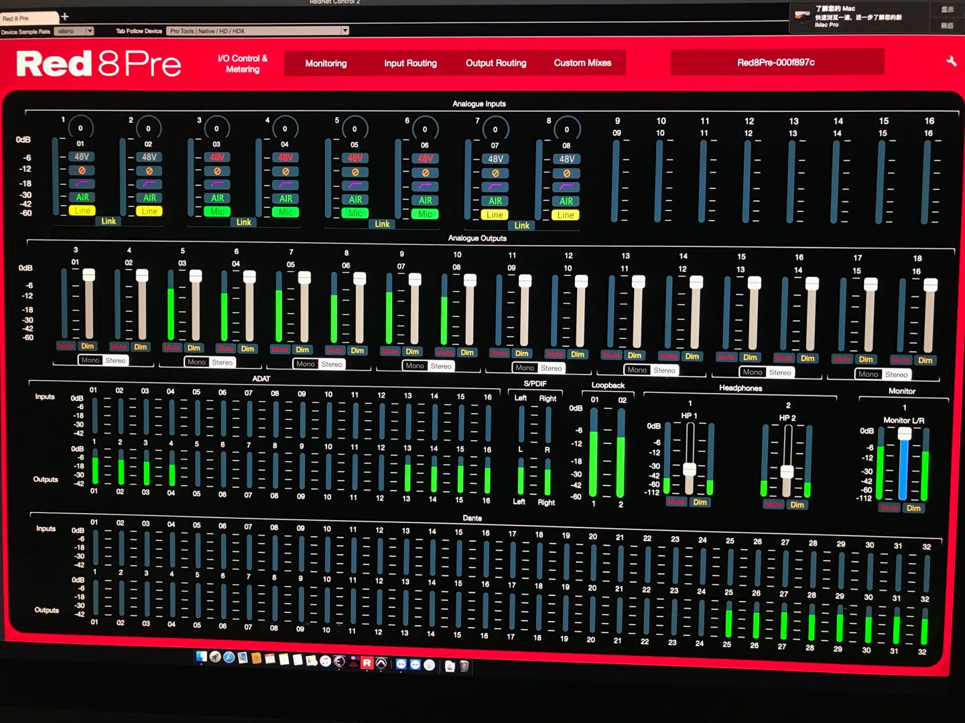Link analogue inputs 7 and 8

522,226
